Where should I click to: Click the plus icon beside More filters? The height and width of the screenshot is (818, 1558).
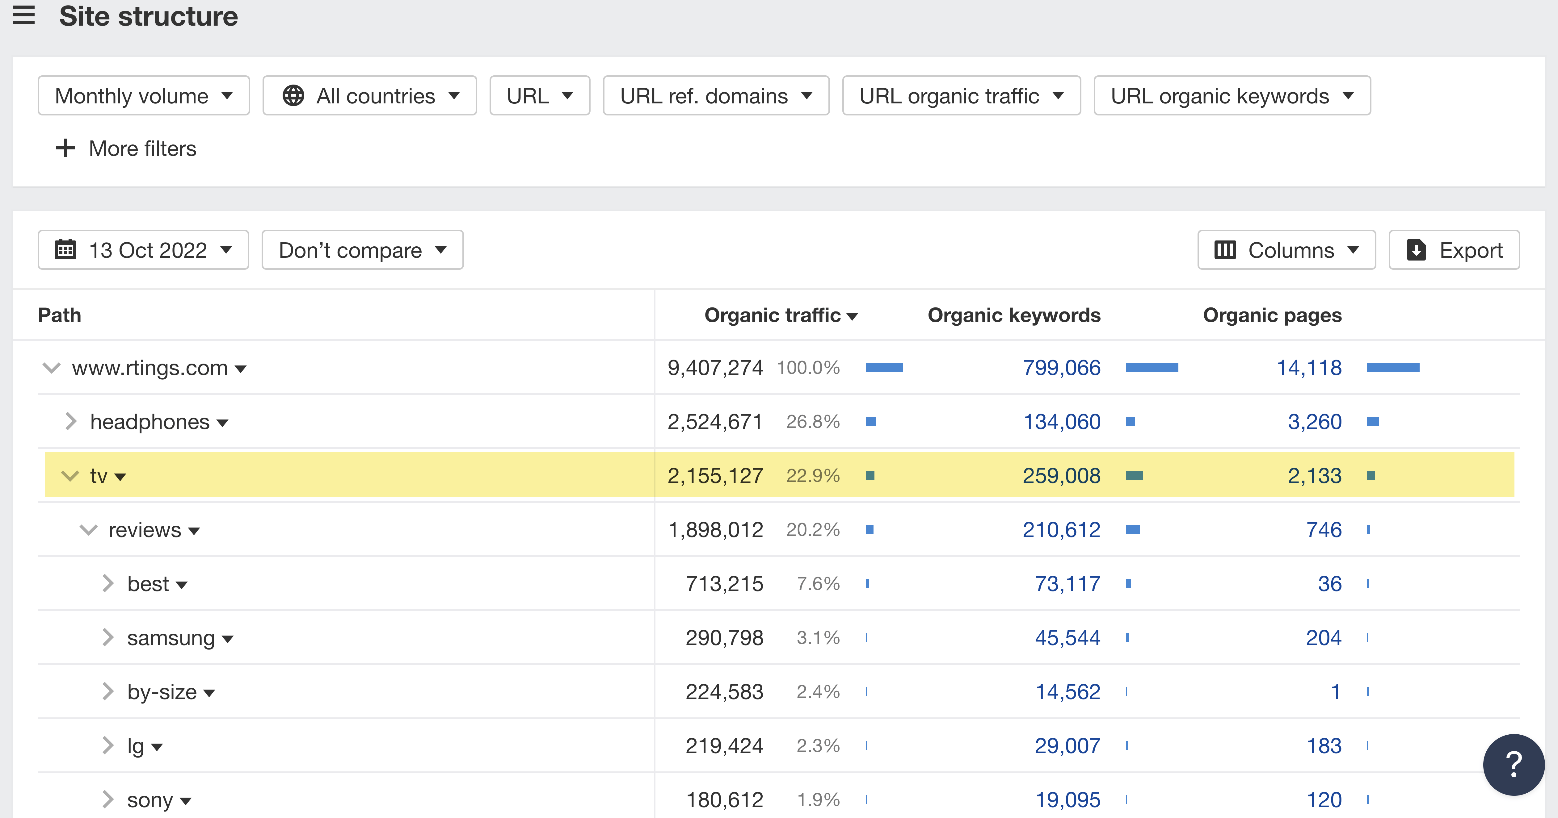[65, 148]
